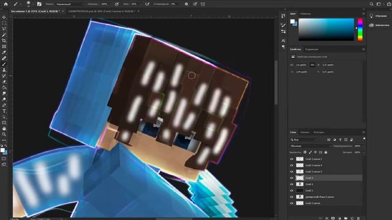Switch to Контуры tab
The image size is (392, 220).
(318, 132)
